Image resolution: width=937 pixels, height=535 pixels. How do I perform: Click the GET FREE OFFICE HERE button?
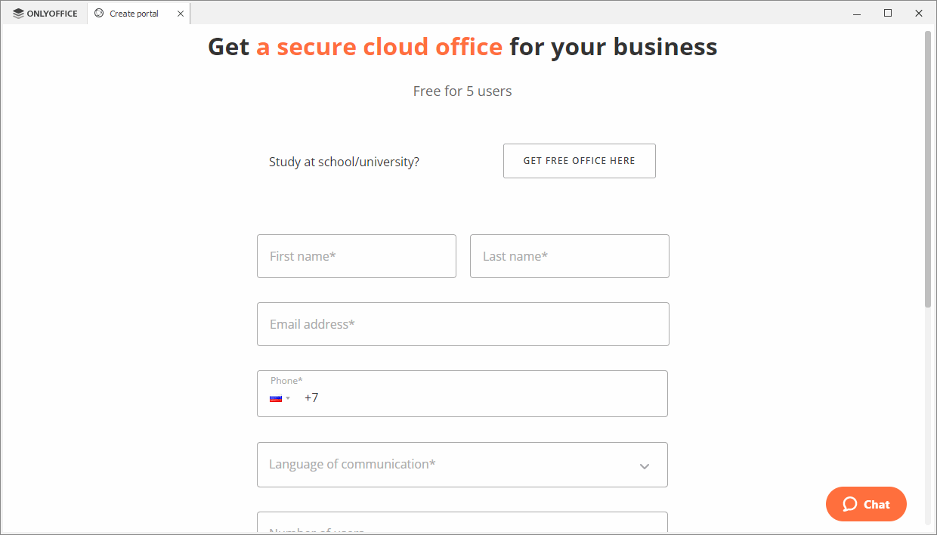point(579,161)
